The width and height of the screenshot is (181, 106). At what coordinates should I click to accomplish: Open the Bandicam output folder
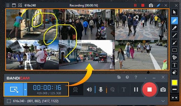[119, 77]
